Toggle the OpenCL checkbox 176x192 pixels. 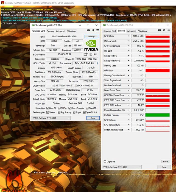[x=48, y=108]
